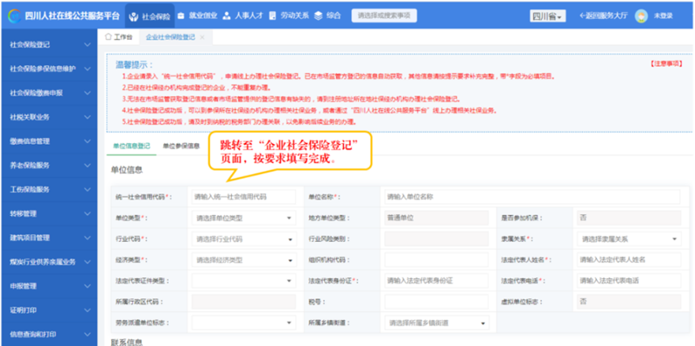Image resolution: width=695 pixels, height=346 pixels.
Task: Click the 法定代表电话 input field
Action: [x=629, y=280]
